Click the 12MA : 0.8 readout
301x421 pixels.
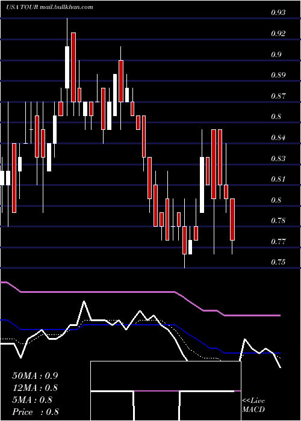35,388
